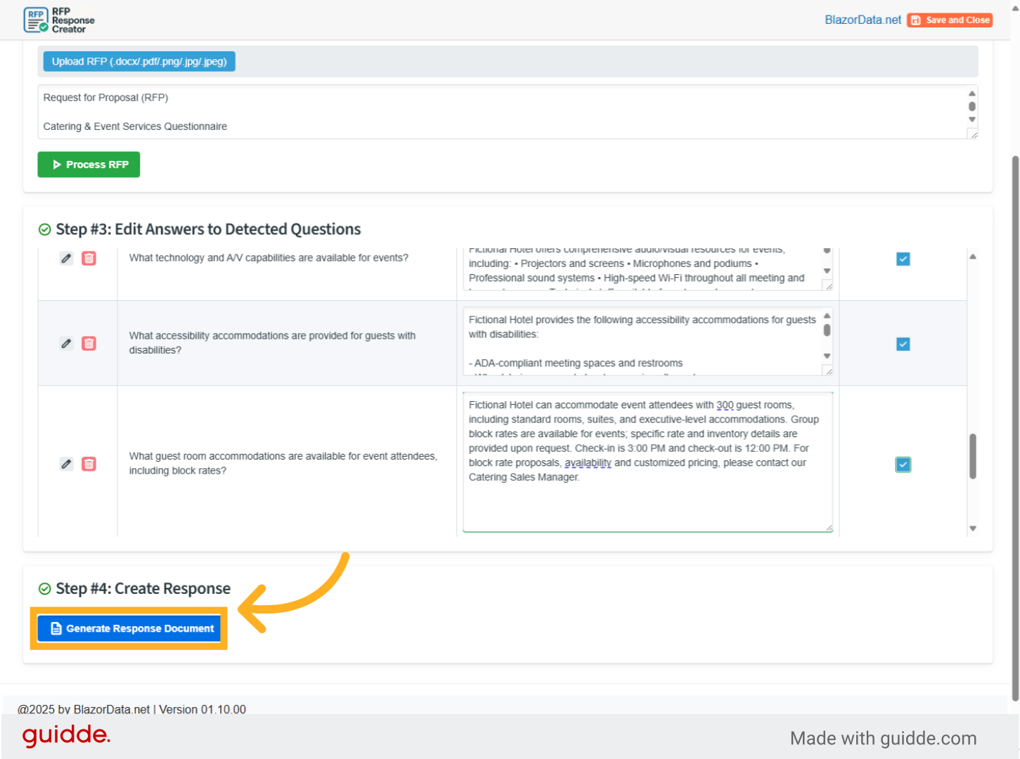This screenshot has height=759, width=1020.
Task: Delete the accessibility accommodations question
Action: coord(89,343)
